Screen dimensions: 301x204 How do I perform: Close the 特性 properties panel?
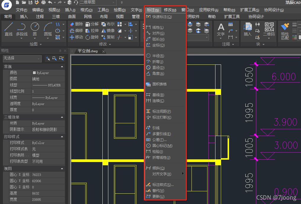(x=65, y=51)
